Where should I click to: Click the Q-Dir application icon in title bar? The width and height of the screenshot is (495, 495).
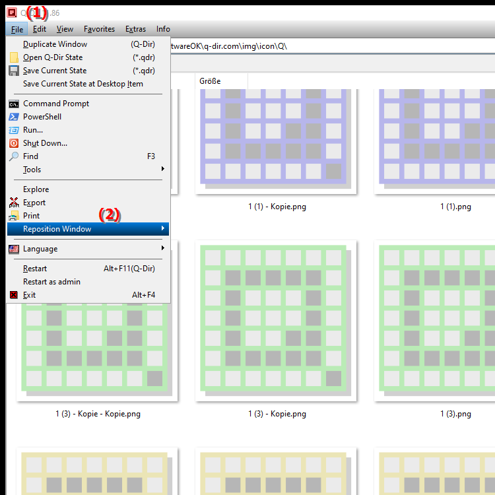click(12, 13)
